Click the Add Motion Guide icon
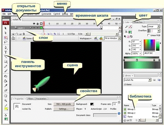The width and height of the screenshot is (164, 125). [x=17, y=34]
